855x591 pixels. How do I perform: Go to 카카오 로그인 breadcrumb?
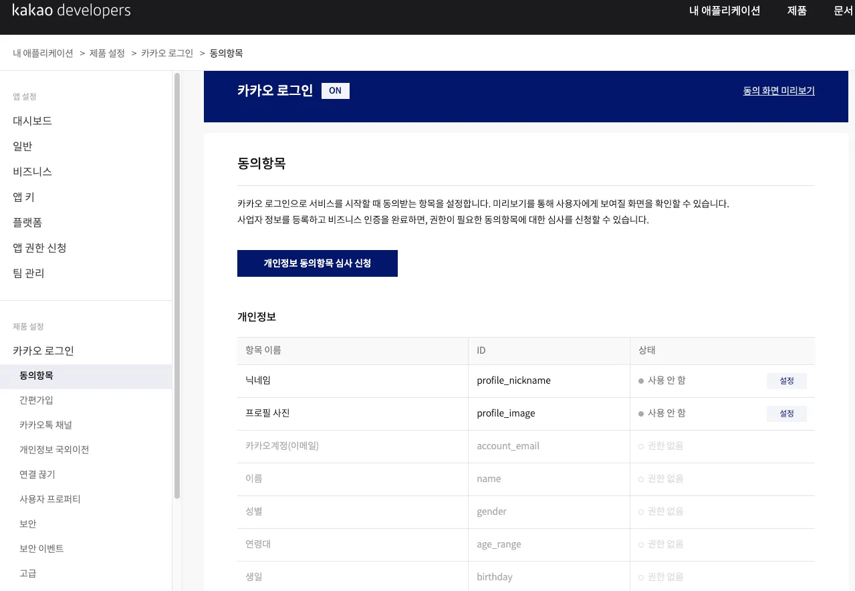coord(167,53)
